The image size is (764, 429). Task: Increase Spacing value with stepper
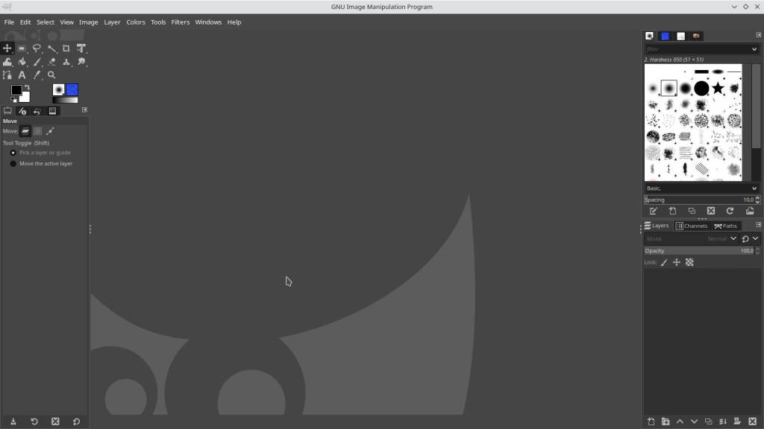tap(757, 198)
